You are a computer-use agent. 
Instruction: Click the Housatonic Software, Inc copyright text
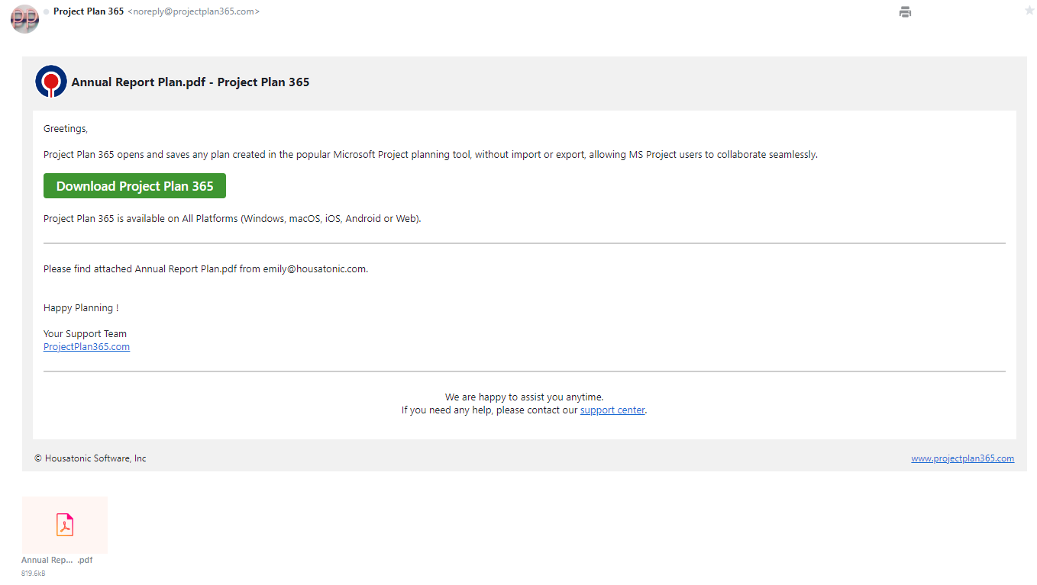pyautogui.click(x=90, y=458)
